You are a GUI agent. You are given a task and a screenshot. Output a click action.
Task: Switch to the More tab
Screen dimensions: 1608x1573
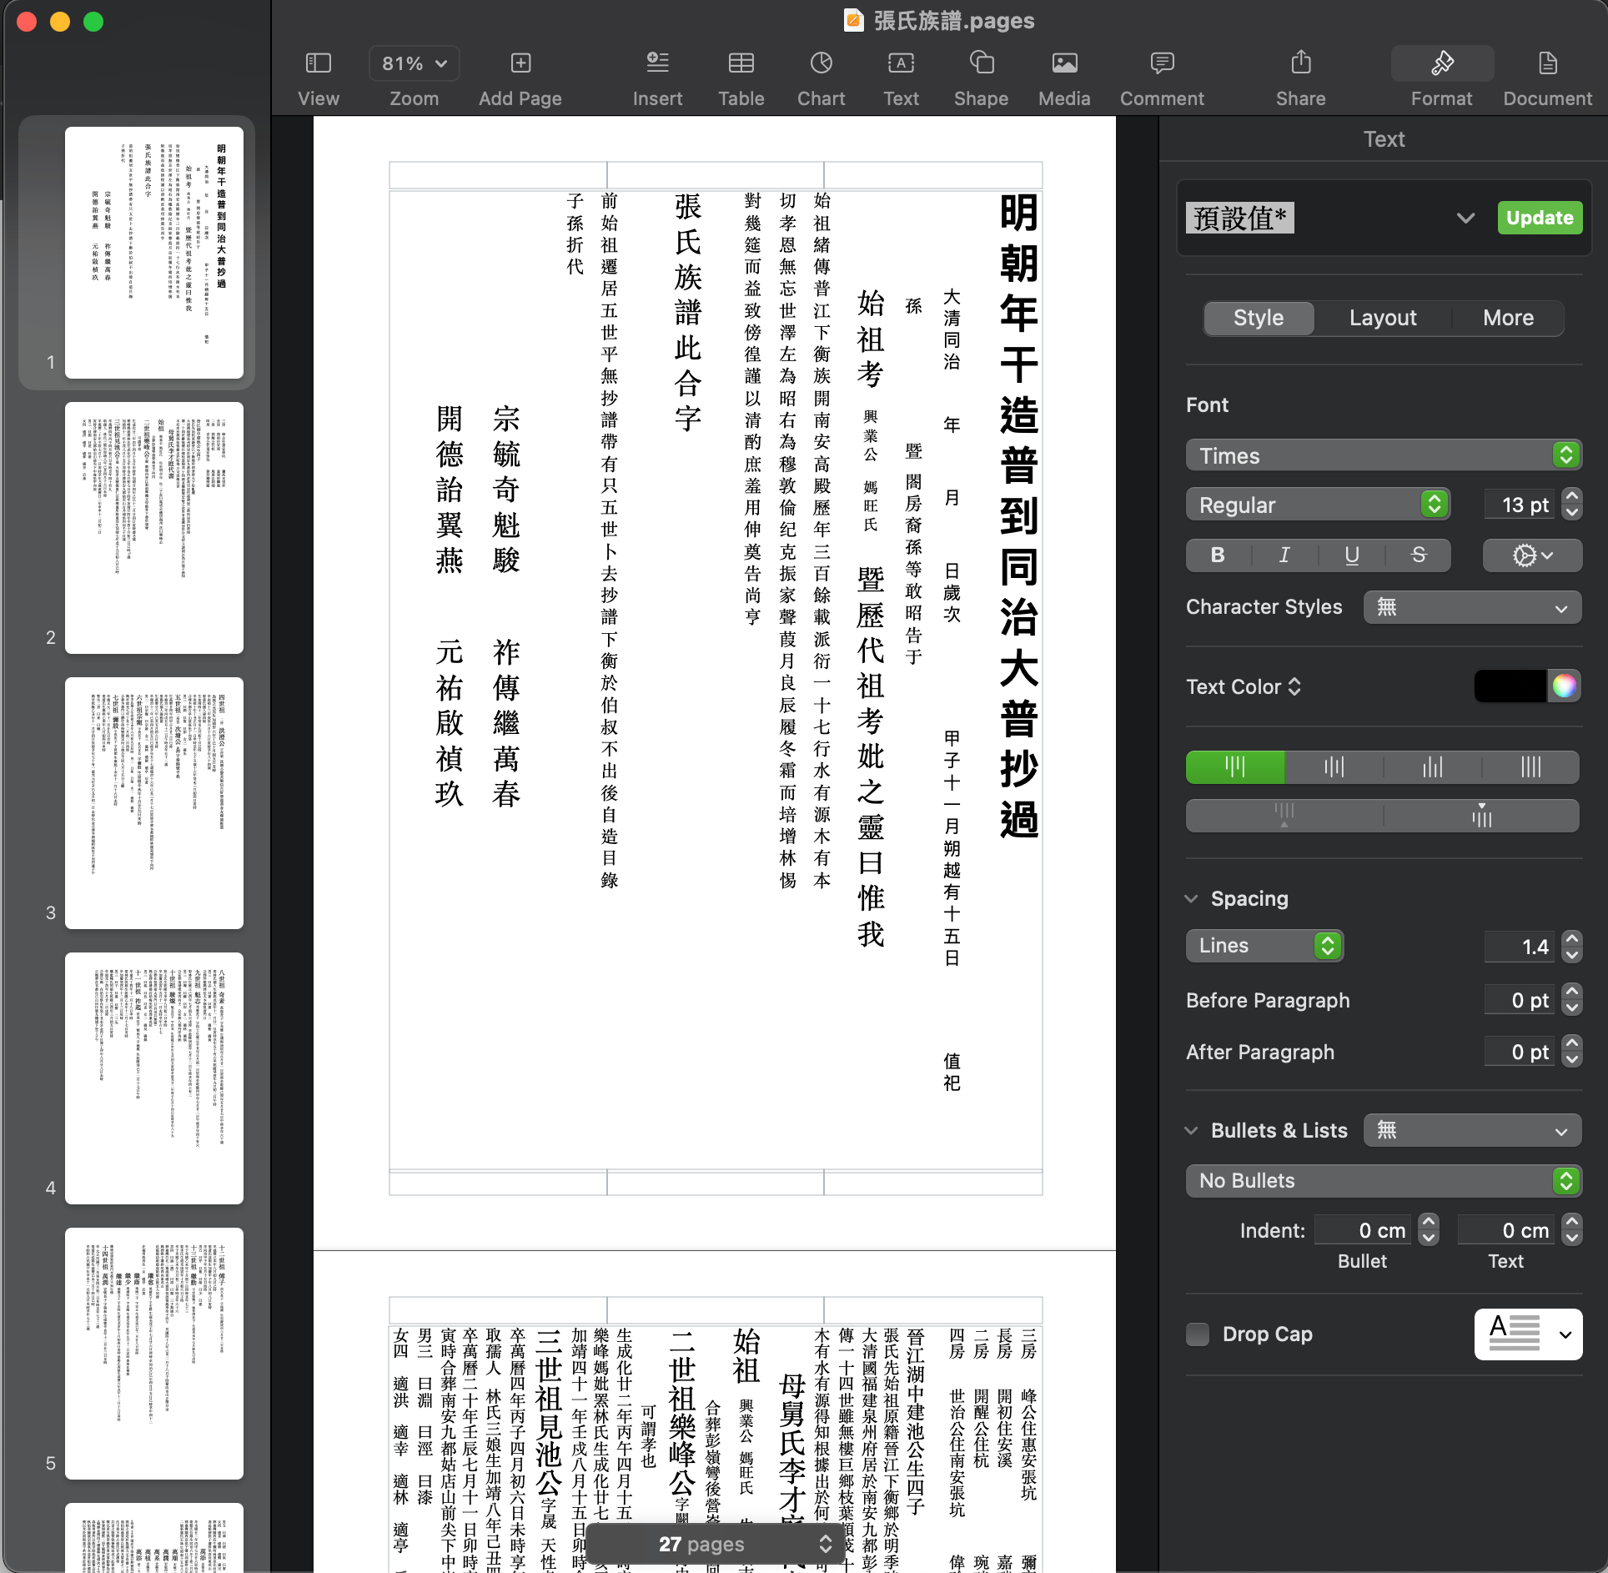click(1508, 318)
